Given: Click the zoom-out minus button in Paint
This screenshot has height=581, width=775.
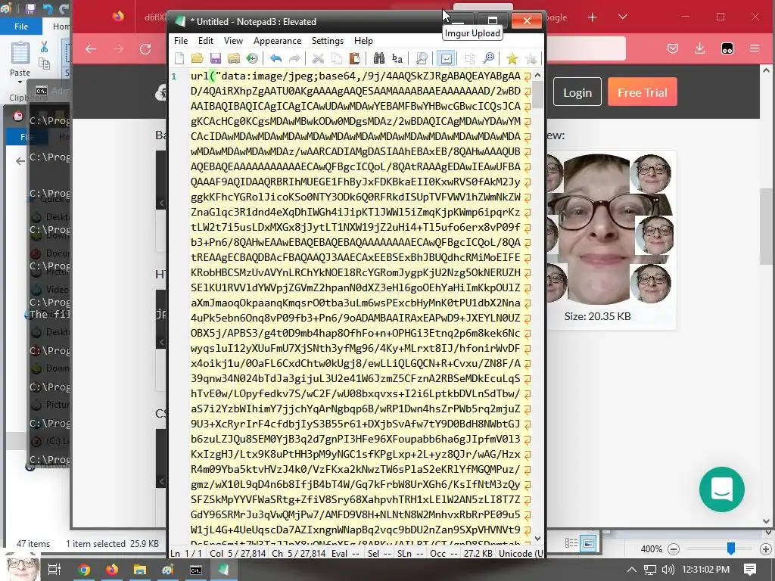Looking at the screenshot, I should (673, 549).
